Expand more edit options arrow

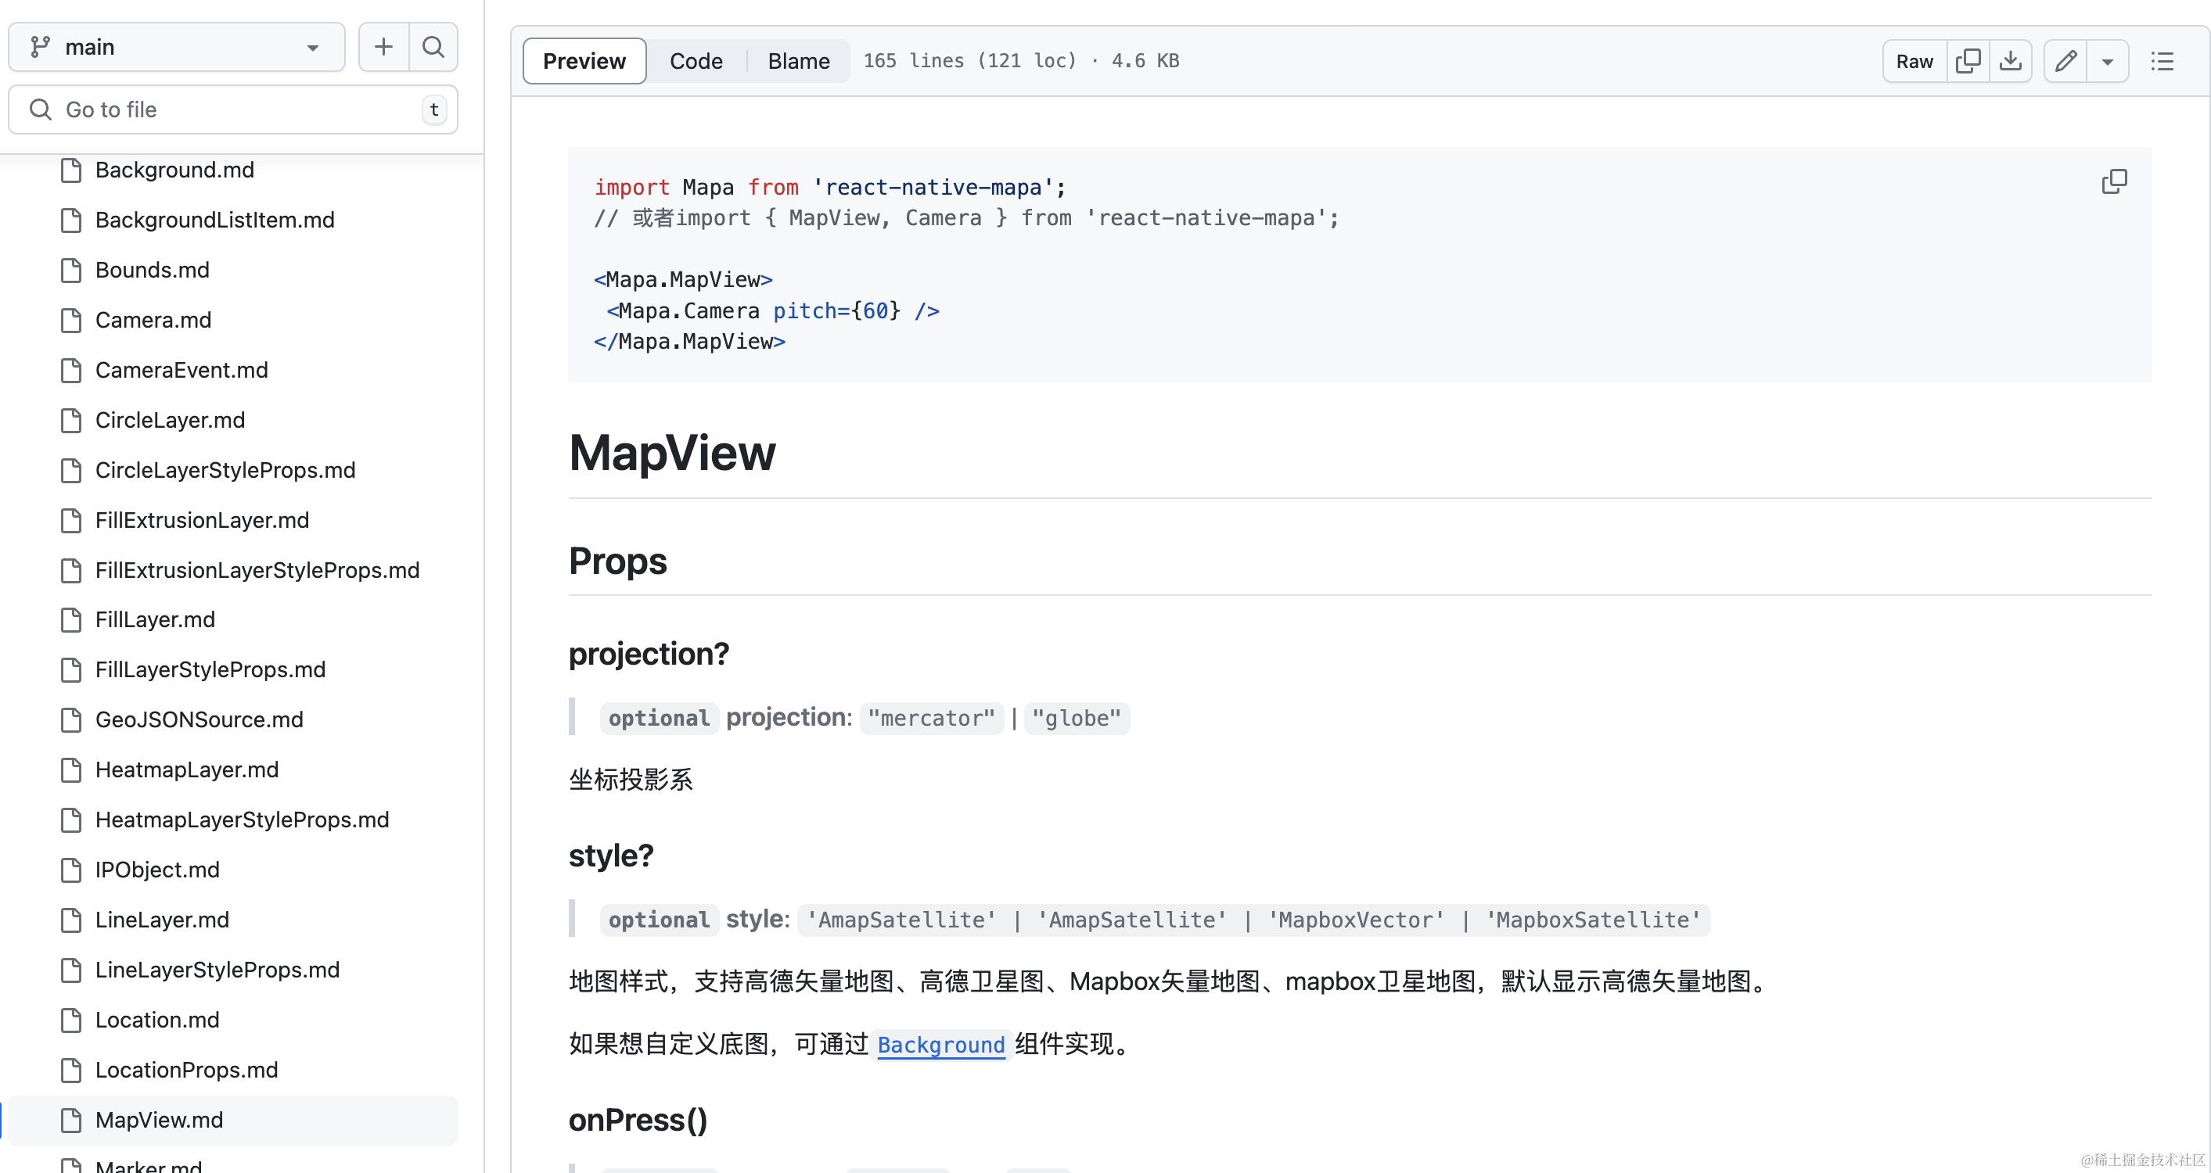(2107, 61)
